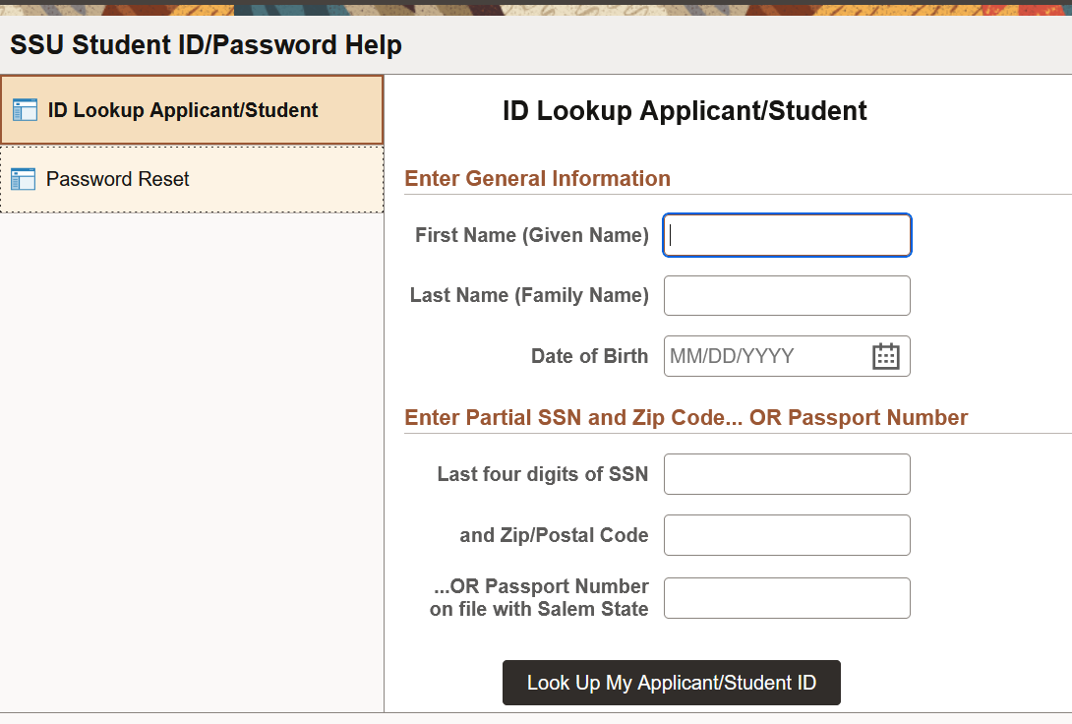The width and height of the screenshot is (1072, 724).
Task: Click into the Last Name (Family Name) field
Action: click(787, 295)
